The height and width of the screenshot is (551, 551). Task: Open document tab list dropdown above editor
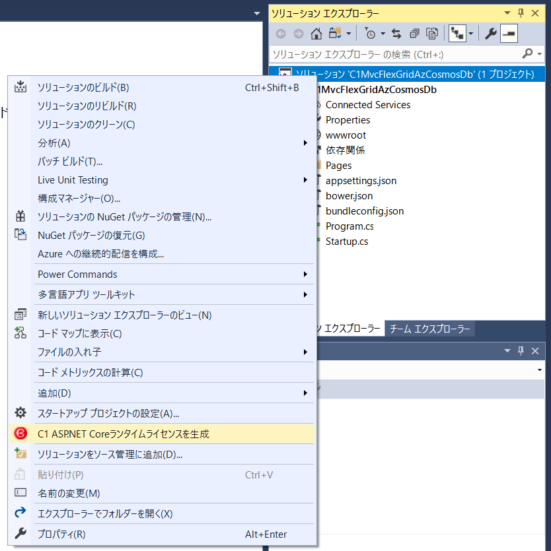[x=257, y=14]
